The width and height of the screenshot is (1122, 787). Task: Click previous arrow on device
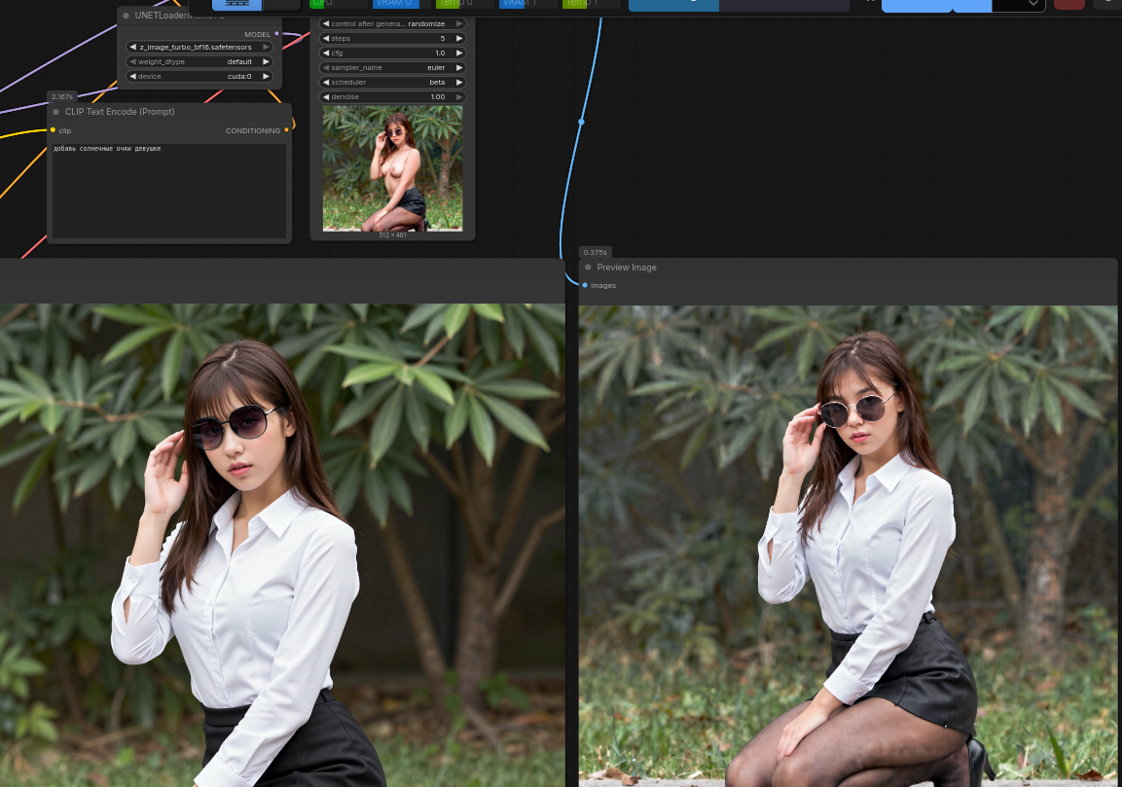click(x=132, y=77)
